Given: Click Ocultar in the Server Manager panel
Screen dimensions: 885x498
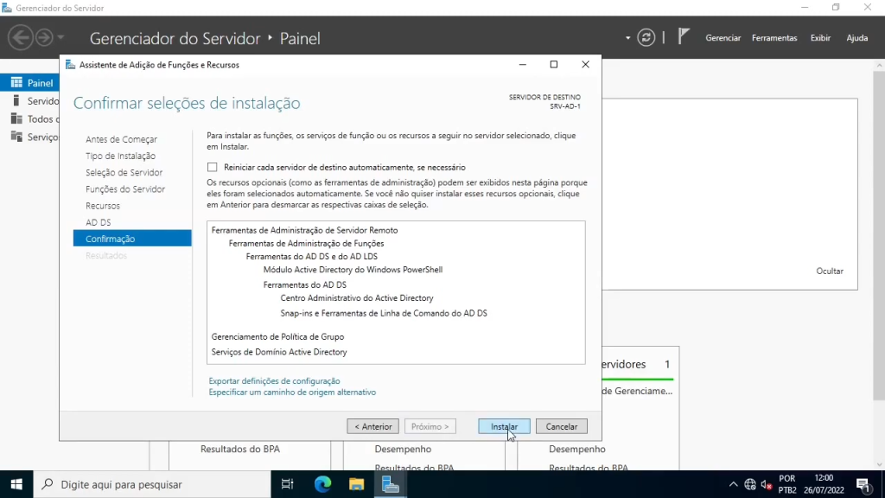Looking at the screenshot, I should tap(830, 271).
